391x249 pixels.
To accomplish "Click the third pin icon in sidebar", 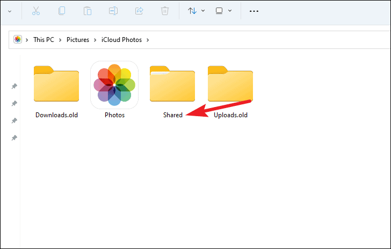I will [14, 120].
